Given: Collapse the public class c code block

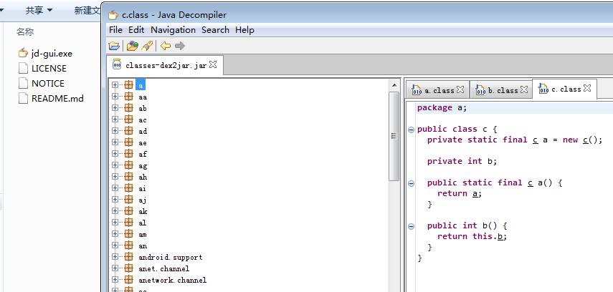Looking at the screenshot, I should coord(411,130).
